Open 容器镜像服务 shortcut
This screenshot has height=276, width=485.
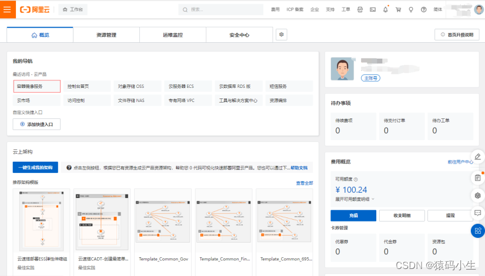[x=37, y=86]
